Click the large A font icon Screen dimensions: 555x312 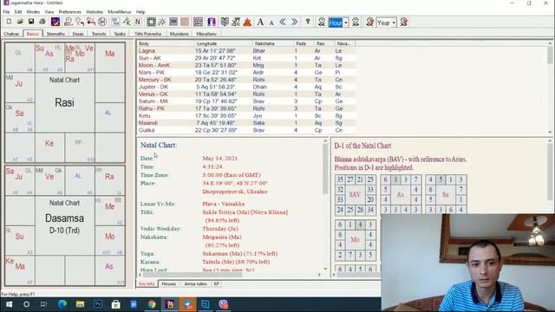pos(260,22)
